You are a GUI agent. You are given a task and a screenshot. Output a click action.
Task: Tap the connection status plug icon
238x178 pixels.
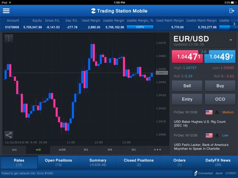[x=196, y=173]
